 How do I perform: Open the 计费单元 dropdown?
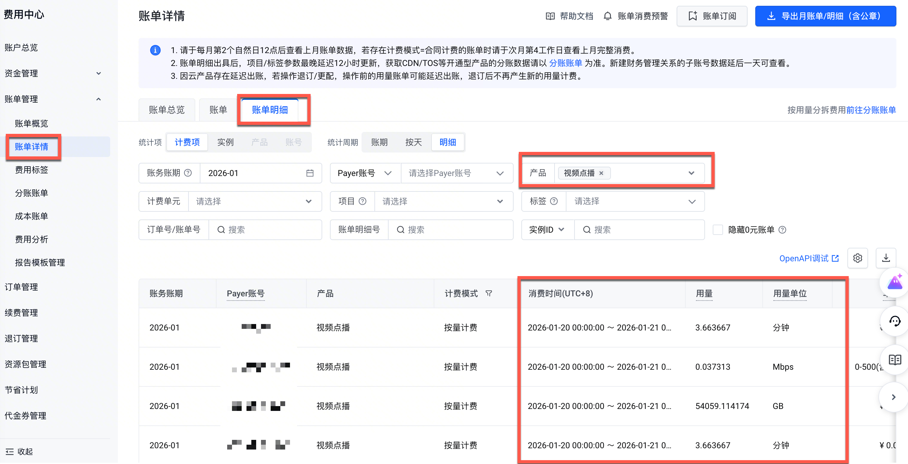[255, 201]
